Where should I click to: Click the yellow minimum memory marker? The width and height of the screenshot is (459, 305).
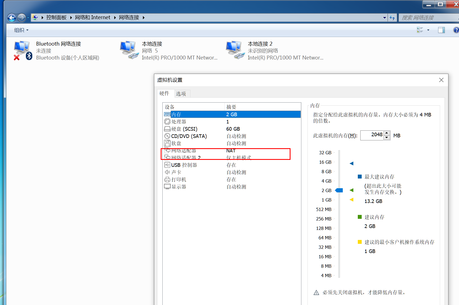351,200
